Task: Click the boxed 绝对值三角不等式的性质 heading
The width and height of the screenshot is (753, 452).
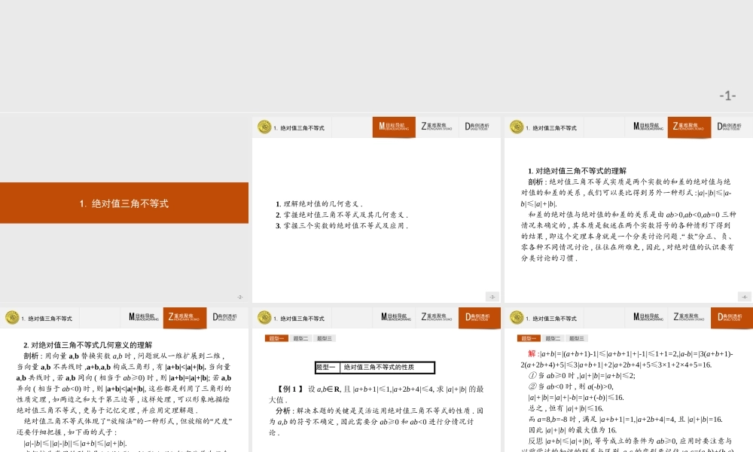Action: (x=374, y=368)
